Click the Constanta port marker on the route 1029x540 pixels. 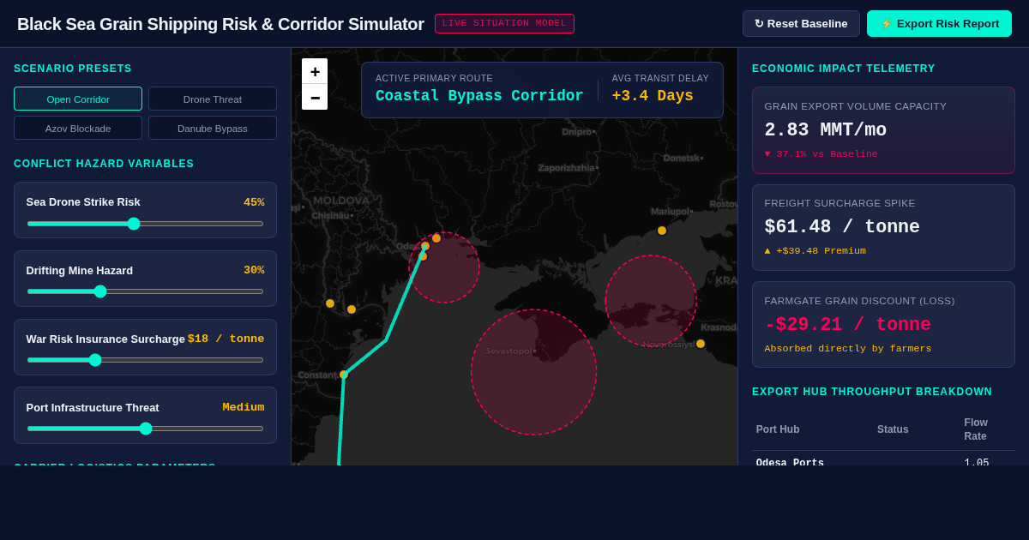click(x=344, y=375)
